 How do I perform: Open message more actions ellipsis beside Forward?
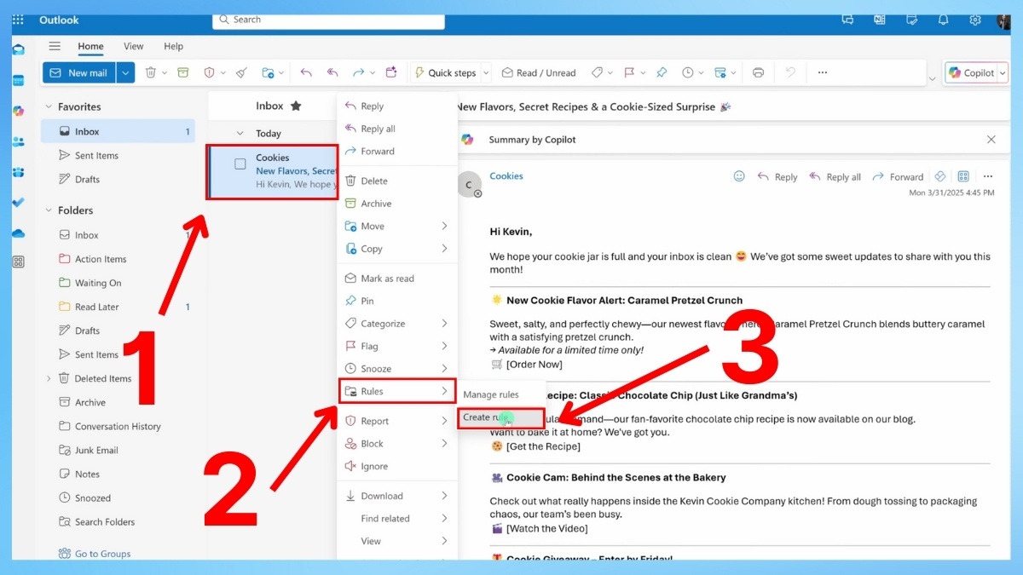tap(988, 176)
